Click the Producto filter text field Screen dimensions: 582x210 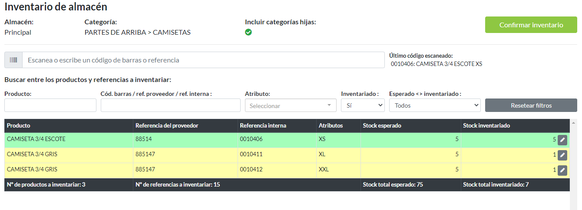pyautogui.click(x=50, y=105)
